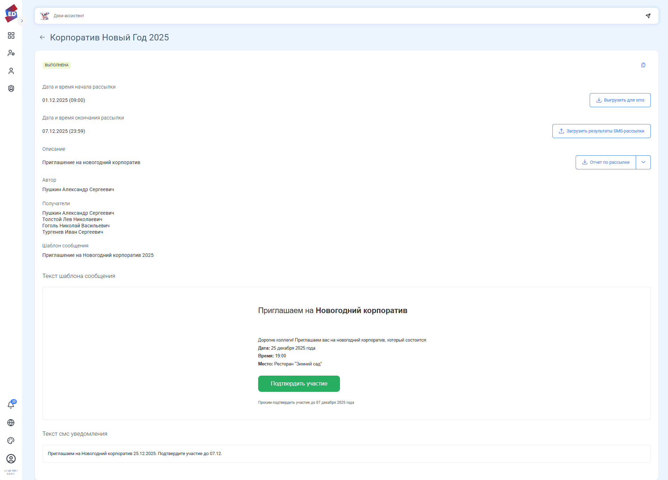The height and width of the screenshot is (480, 668).
Task: Open notifications bell with 20 badge
Action: 11,405
